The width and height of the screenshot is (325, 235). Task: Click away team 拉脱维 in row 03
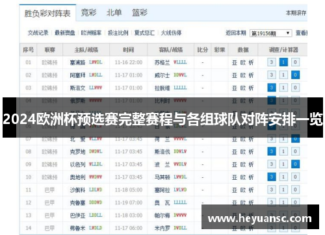(x=162, y=88)
